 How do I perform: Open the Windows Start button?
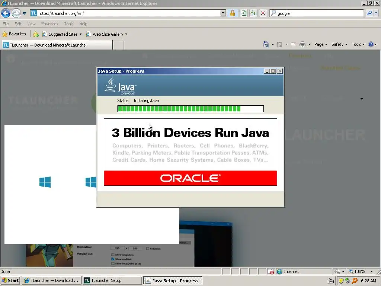[x=10, y=280]
